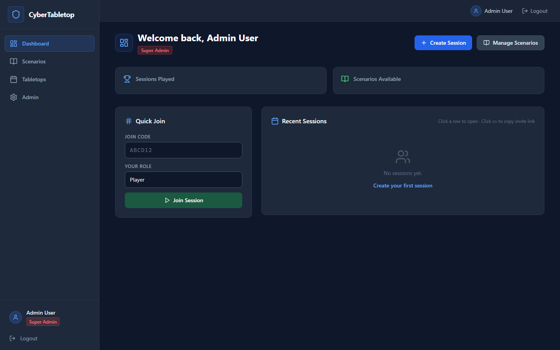Click the Super Admin badge in sidebar footer
Screen dimensions: 560x350
click(43, 322)
